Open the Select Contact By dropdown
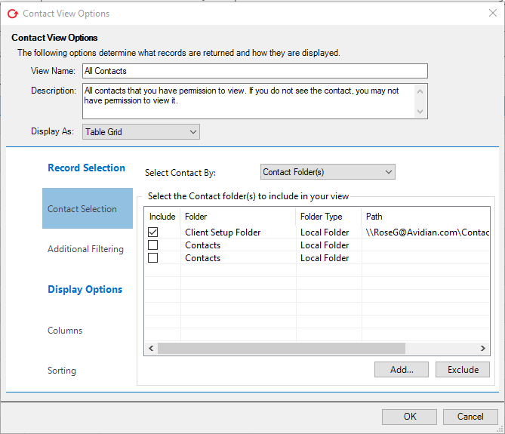The width and height of the screenshot is (505, 434). [328, 172]
